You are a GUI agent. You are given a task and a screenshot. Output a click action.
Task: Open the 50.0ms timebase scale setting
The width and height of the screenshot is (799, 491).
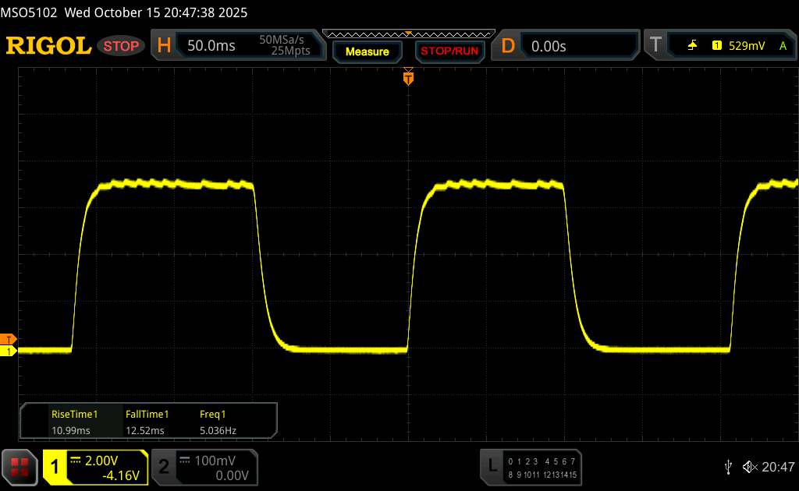[211, 46]
